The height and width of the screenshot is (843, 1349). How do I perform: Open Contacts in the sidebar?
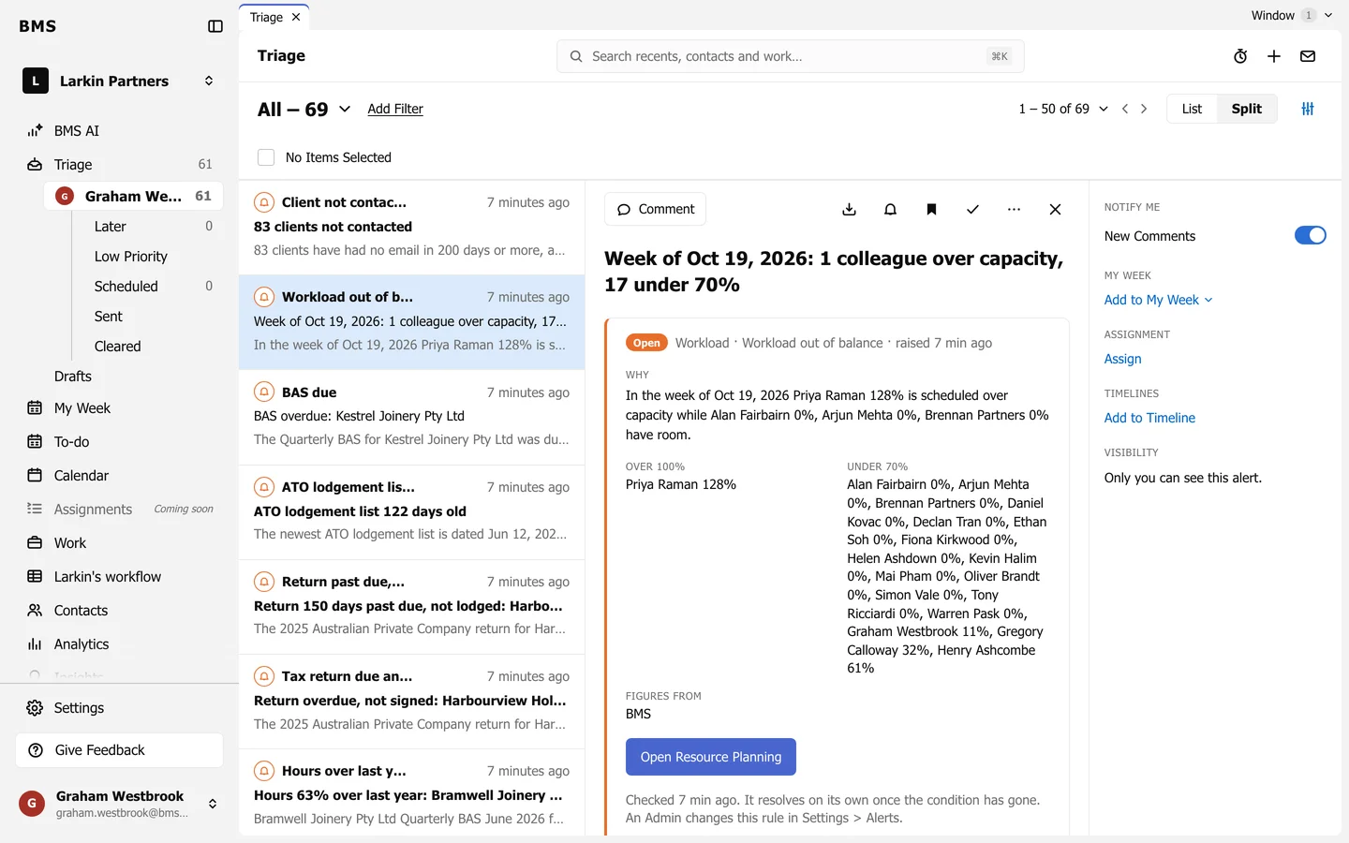pyautogui.click(x=82, y=611)
